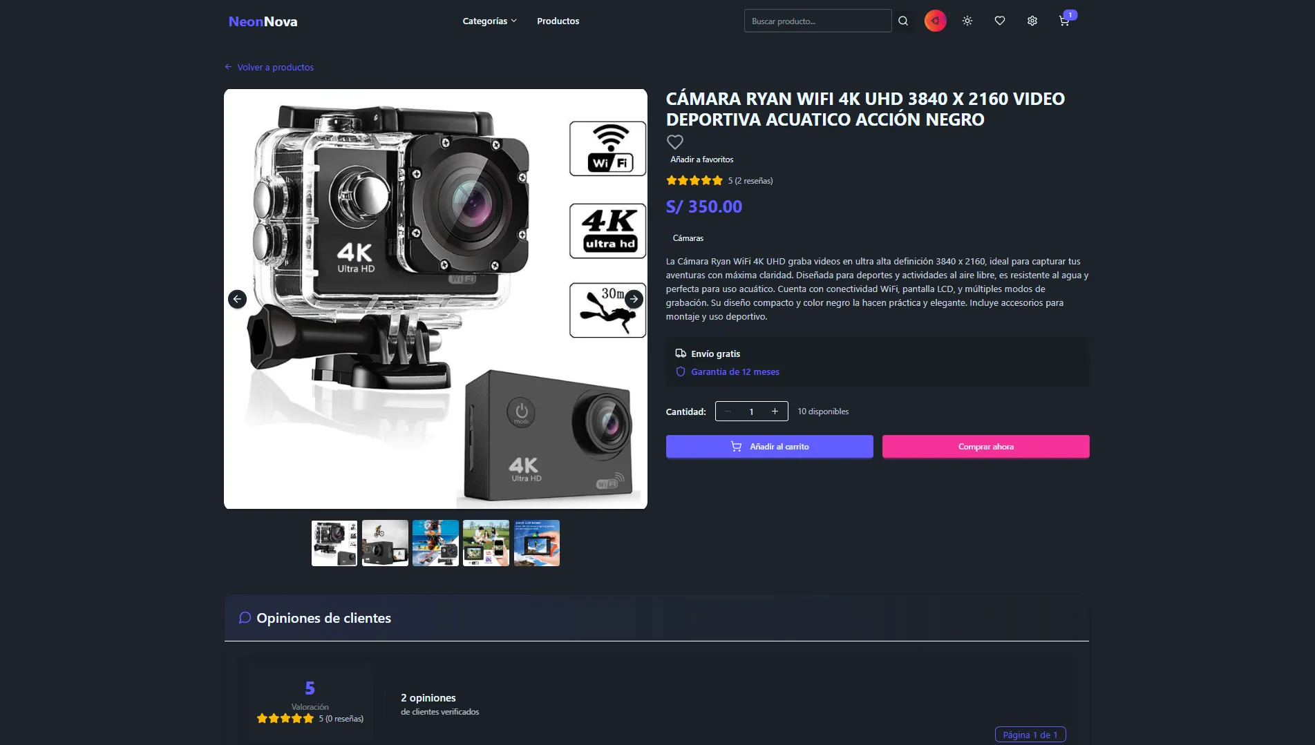Expand the Categorías dropdown
This screenshot has width=1315, height=745.
489,21
